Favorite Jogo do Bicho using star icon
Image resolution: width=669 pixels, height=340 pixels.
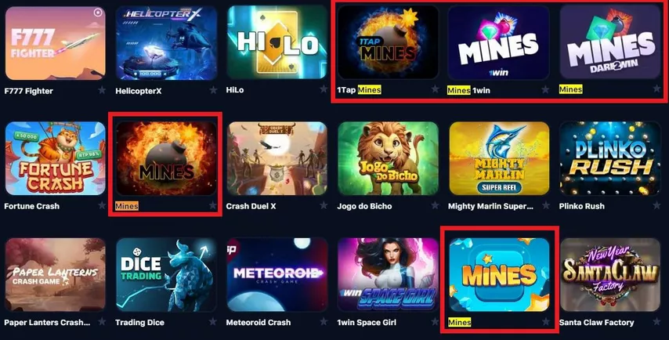pyautogui.click(x=435, y=205)
